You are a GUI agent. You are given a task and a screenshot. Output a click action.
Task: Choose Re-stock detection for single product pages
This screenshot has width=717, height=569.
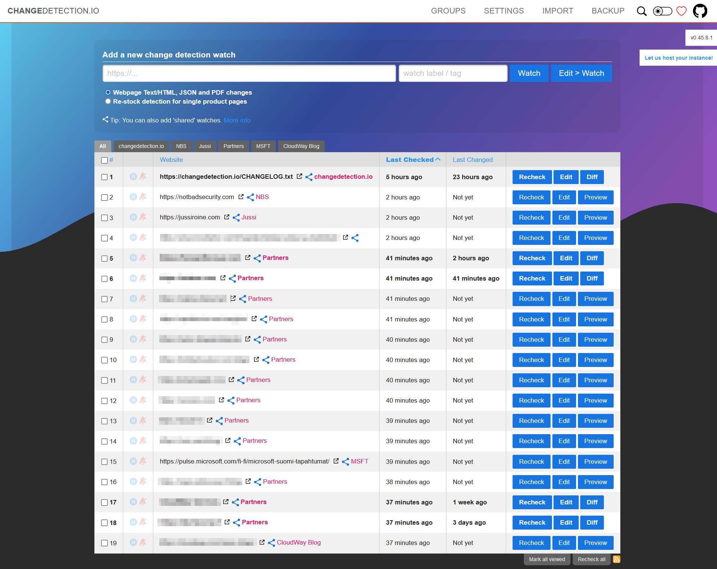(x=108, y=101)
